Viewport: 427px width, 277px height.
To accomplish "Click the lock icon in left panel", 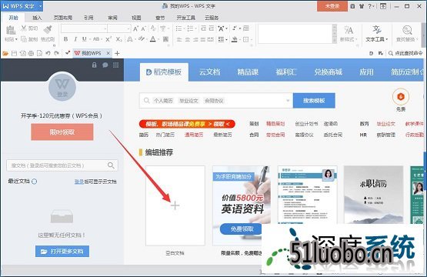I will click(x=94, y=65).
